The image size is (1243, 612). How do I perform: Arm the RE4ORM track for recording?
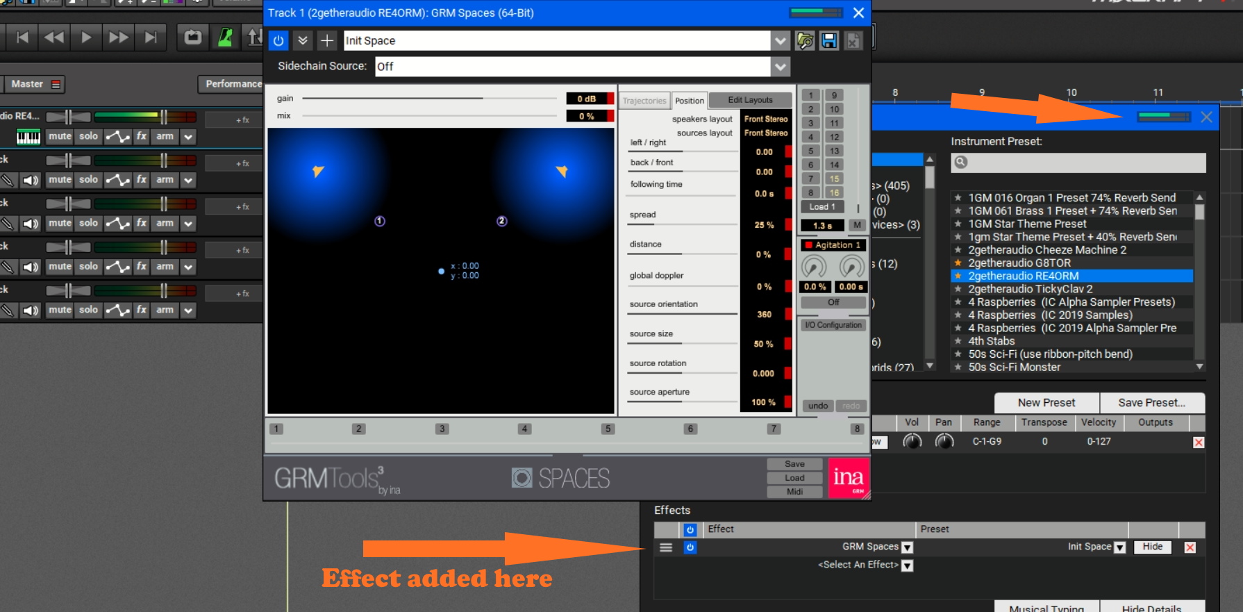coord(165,137)
